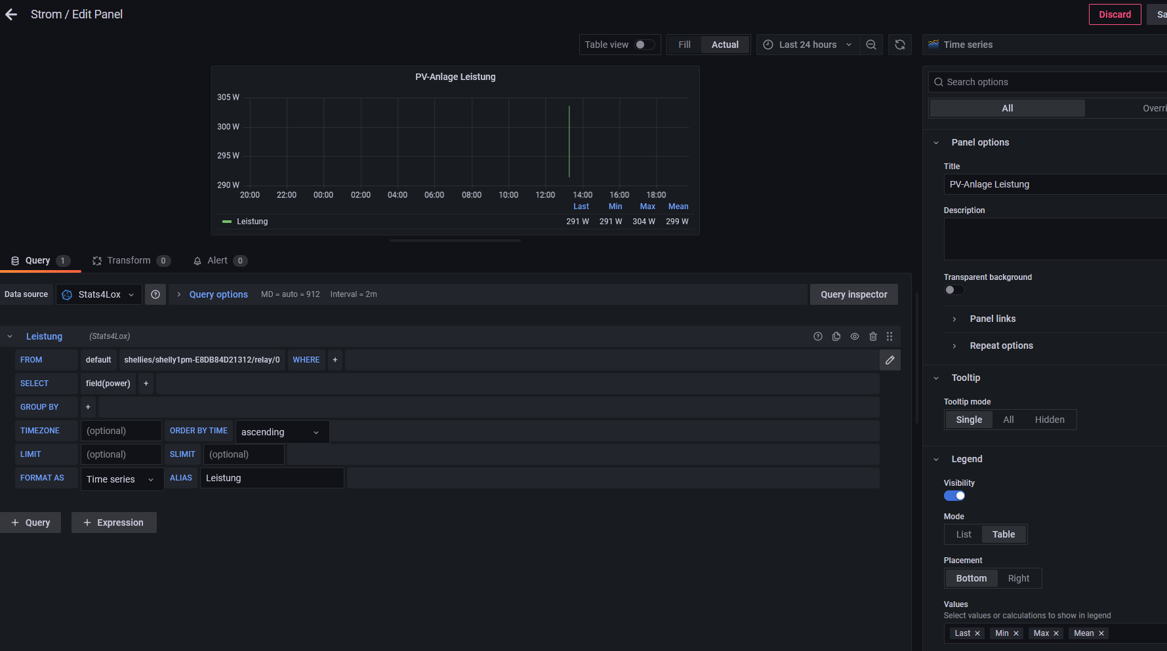Viewport: 1167px width, 651px height.
Task: Turn on Transparent background toggle
Action: tap(954, 290)
